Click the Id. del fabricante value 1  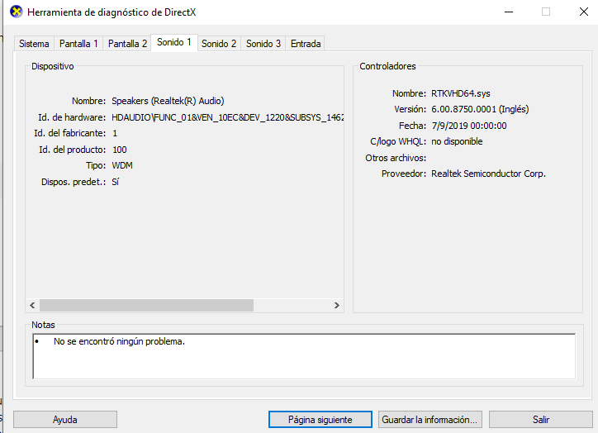[115, 133]
